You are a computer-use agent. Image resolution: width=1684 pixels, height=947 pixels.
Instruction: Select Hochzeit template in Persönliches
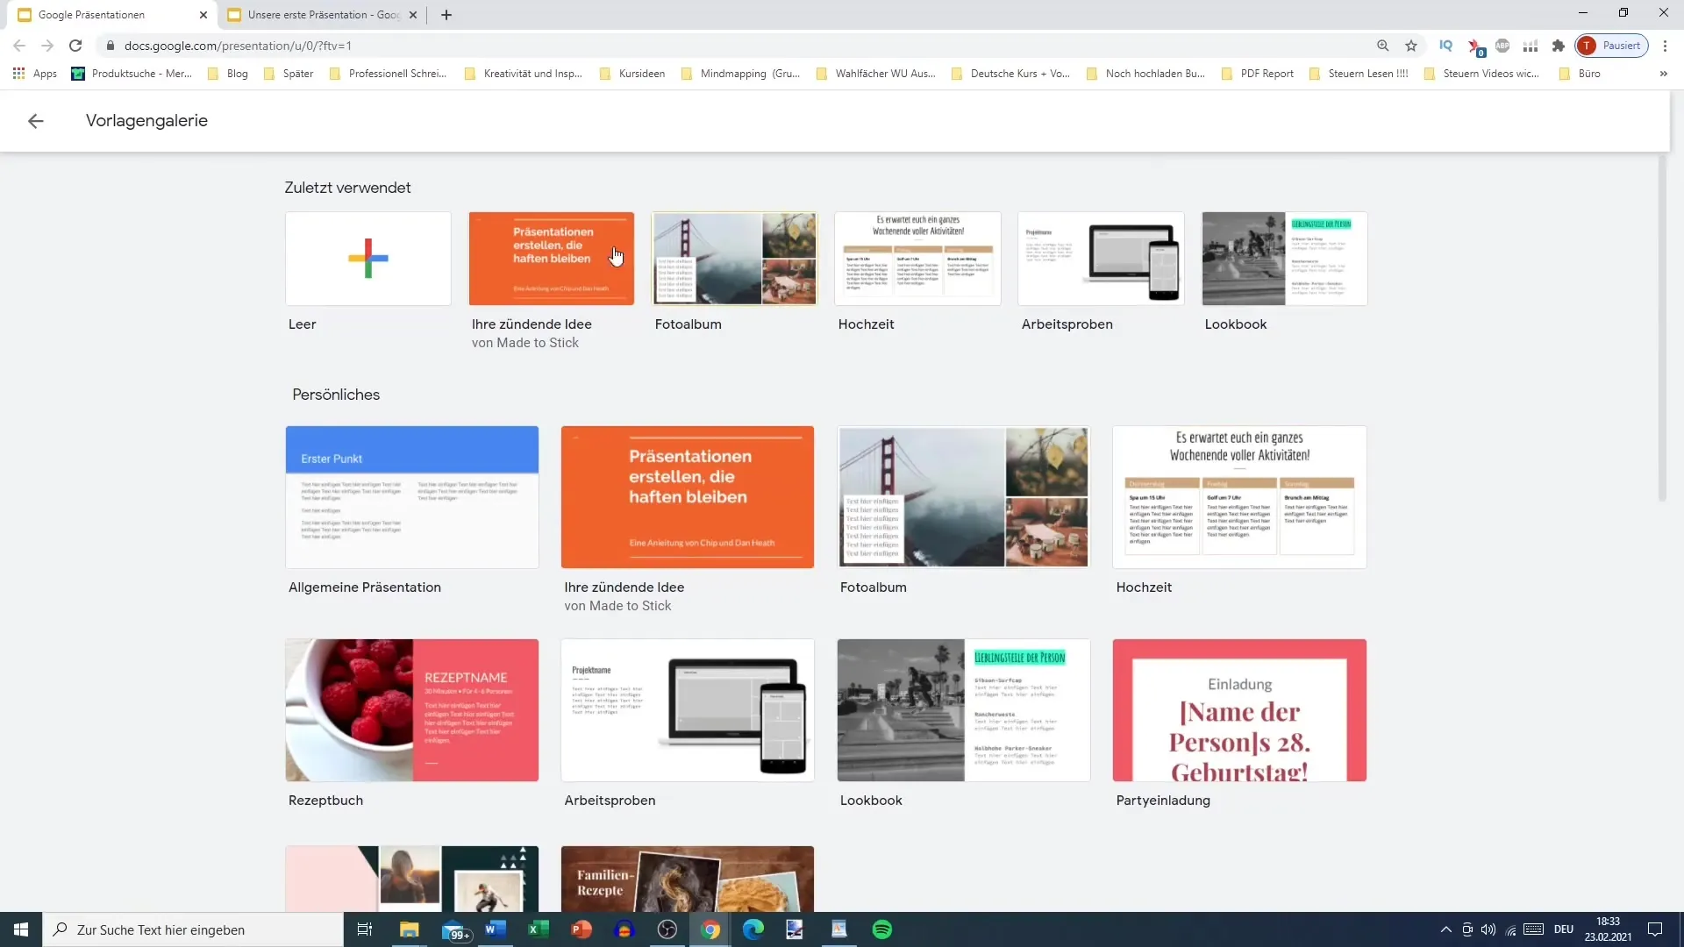click(x=1240, y=497)
